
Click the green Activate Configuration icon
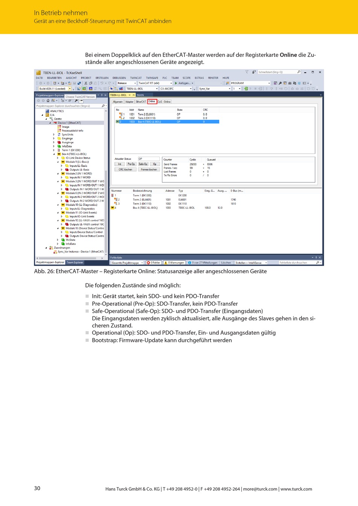pos(84,89)
